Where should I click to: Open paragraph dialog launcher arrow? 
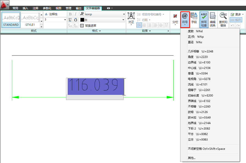168,31
